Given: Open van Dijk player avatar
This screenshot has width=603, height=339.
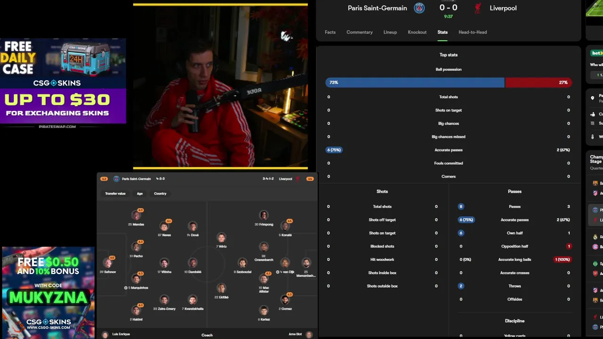Looking at the screenshot, I should [x=285, y=263].
